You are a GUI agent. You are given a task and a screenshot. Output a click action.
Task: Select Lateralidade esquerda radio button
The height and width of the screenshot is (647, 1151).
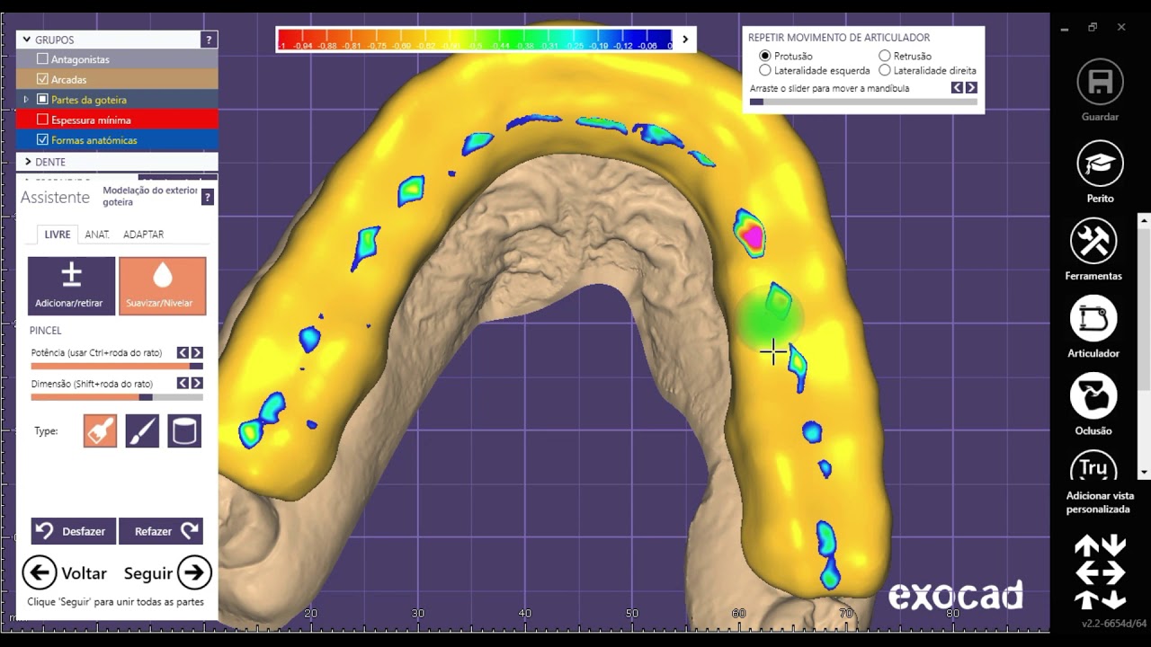pos(765,70)
